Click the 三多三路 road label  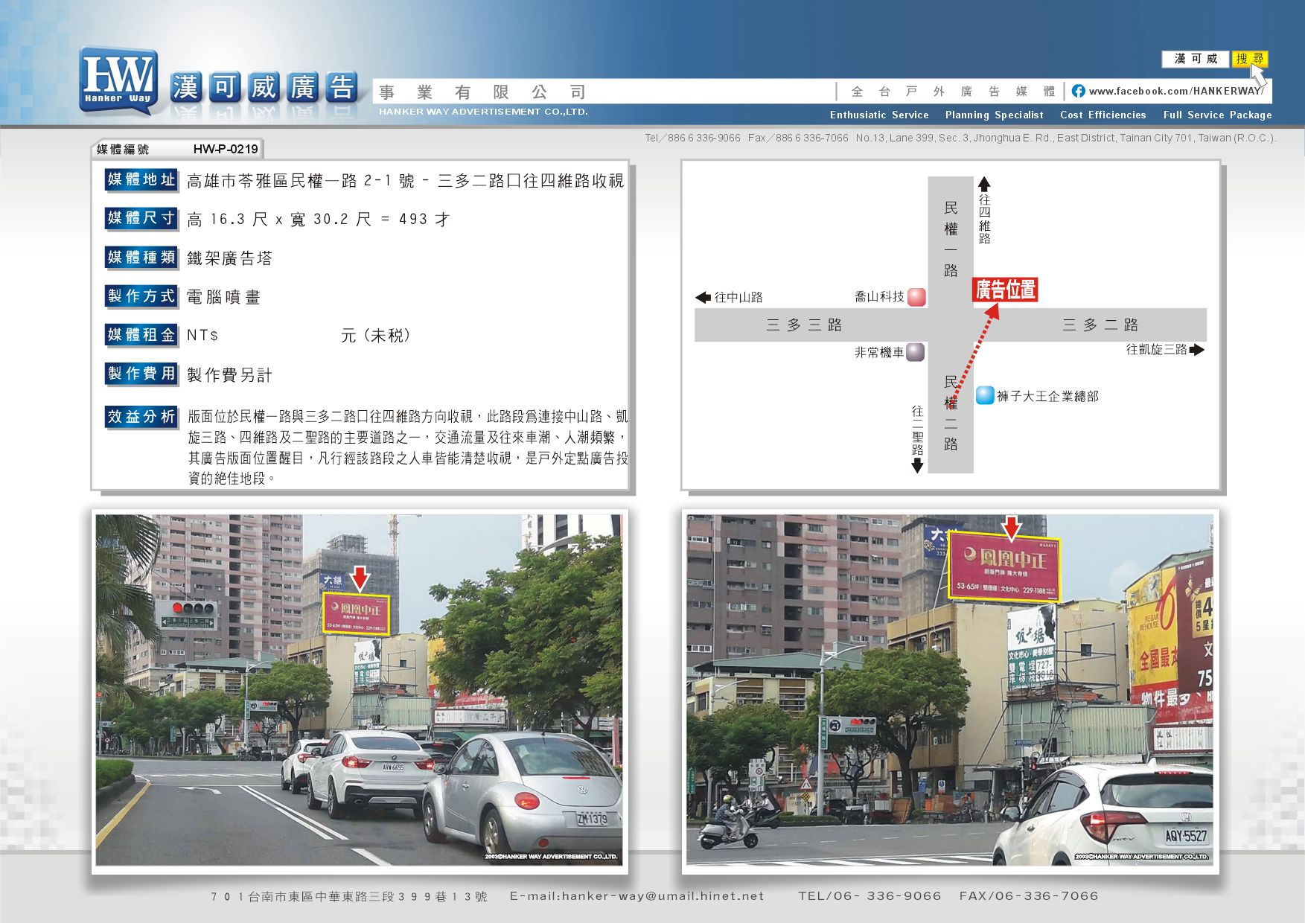coord(804,325)
